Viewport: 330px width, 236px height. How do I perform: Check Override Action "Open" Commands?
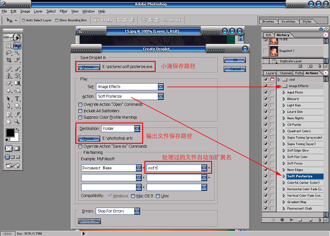tap(80, 104)
